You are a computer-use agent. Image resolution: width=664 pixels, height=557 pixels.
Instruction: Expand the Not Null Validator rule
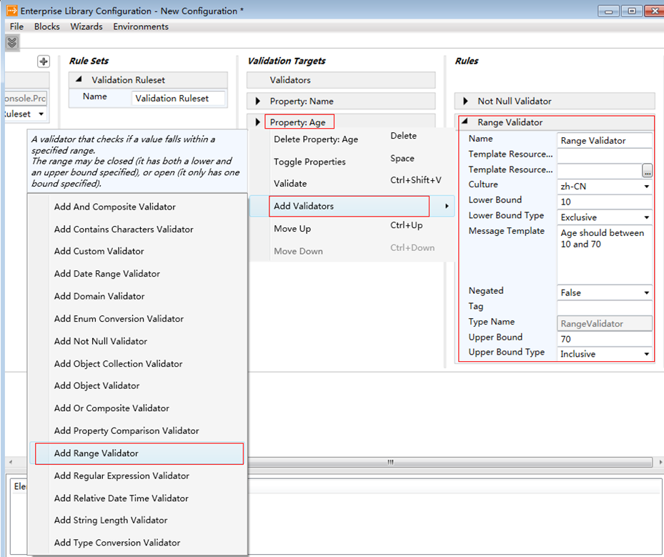(465, 101)
